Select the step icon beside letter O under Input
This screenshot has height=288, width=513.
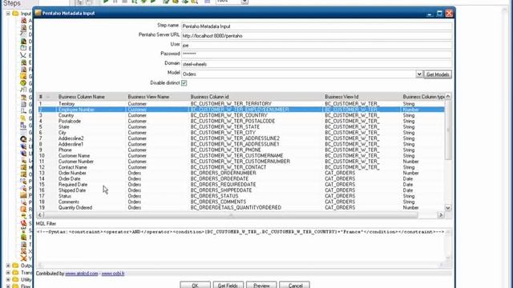23,174
